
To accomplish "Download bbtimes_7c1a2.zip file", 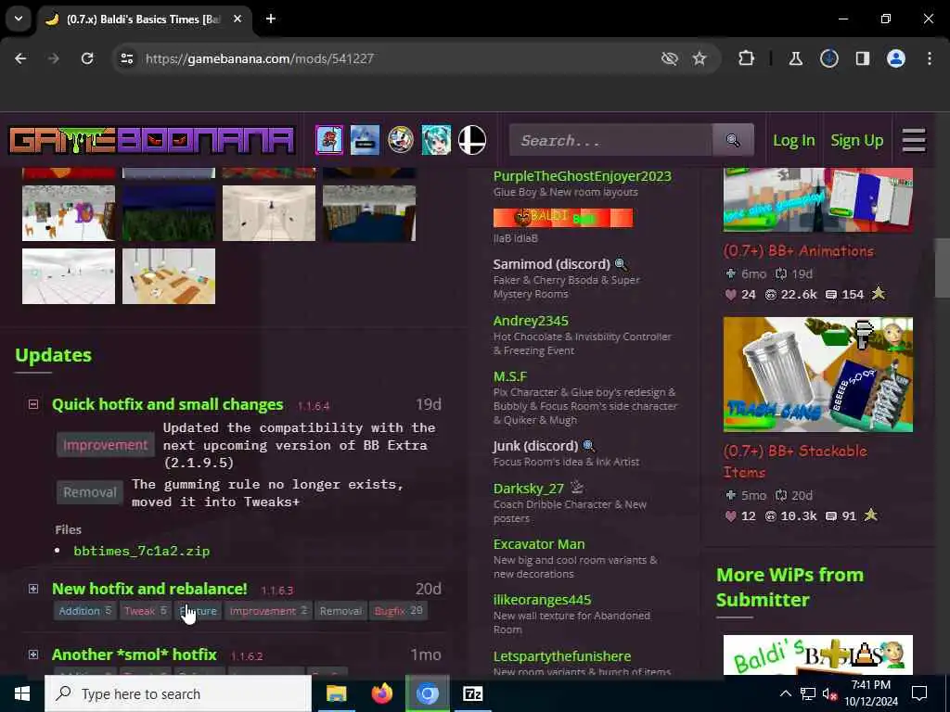I will tap(142, 551).
